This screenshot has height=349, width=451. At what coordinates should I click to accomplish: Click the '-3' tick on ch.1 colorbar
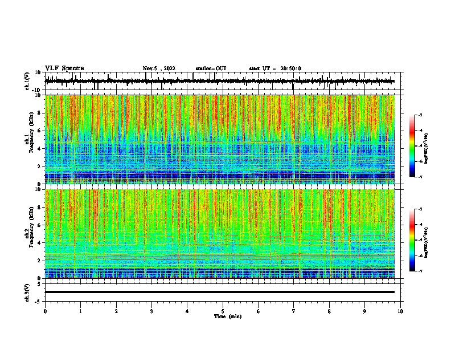[420, 115]
